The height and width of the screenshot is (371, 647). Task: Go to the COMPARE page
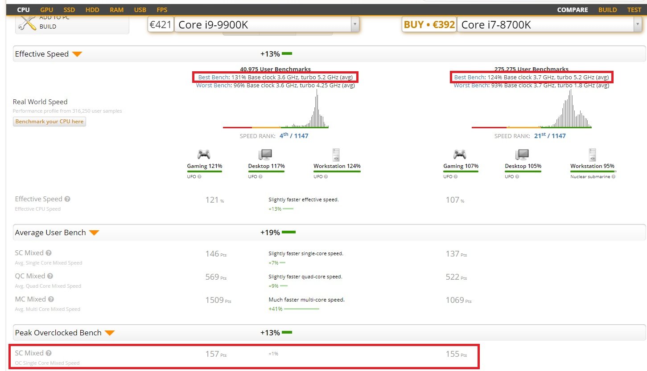[573, 10]
